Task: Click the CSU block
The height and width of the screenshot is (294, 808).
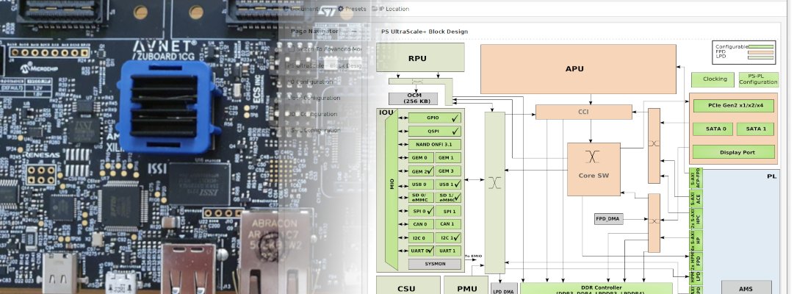Action: 408,285
